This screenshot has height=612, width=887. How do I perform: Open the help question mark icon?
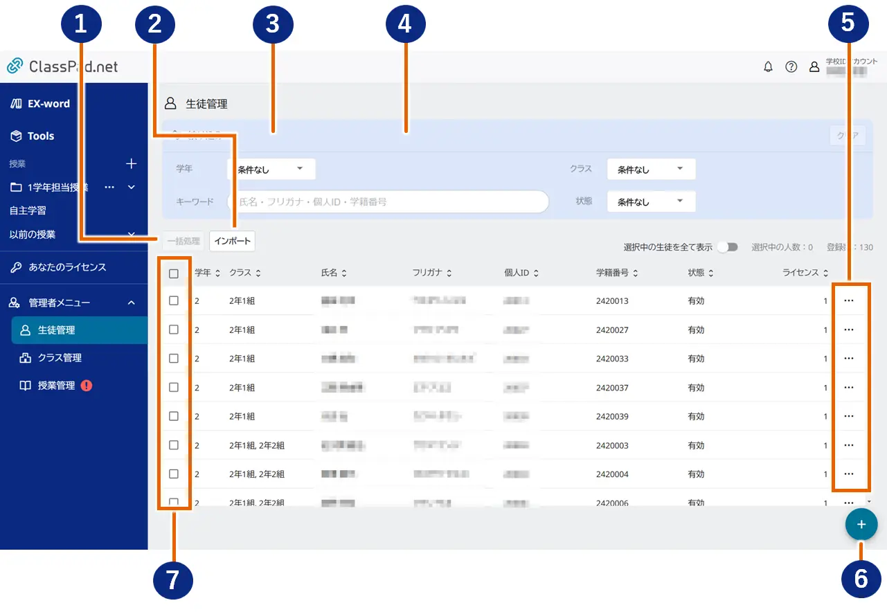point(791,67)
